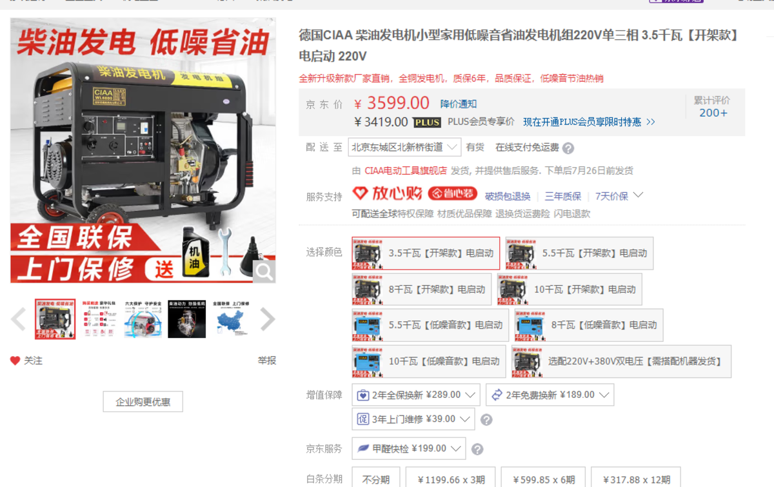Click the magnifier zoom icon on product image
This screenshot has height=487, width=774.
point(264,272)
